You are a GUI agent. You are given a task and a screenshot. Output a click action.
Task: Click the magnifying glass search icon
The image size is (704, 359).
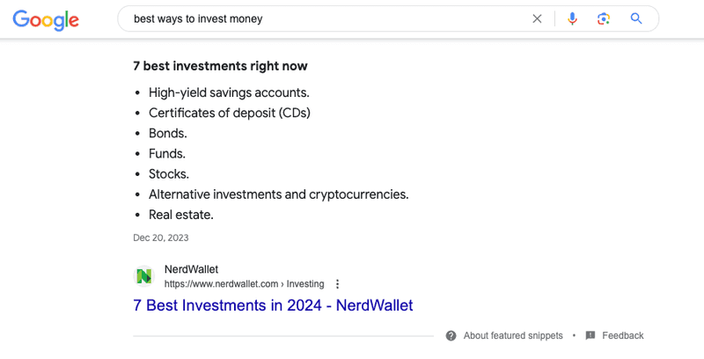(x=636, y=18)
